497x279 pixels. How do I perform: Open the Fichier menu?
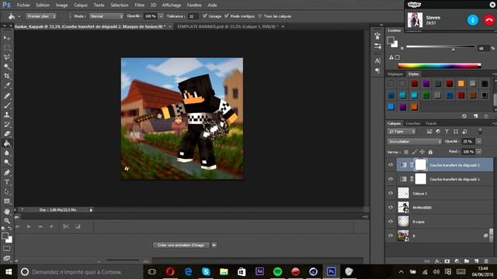23,5
